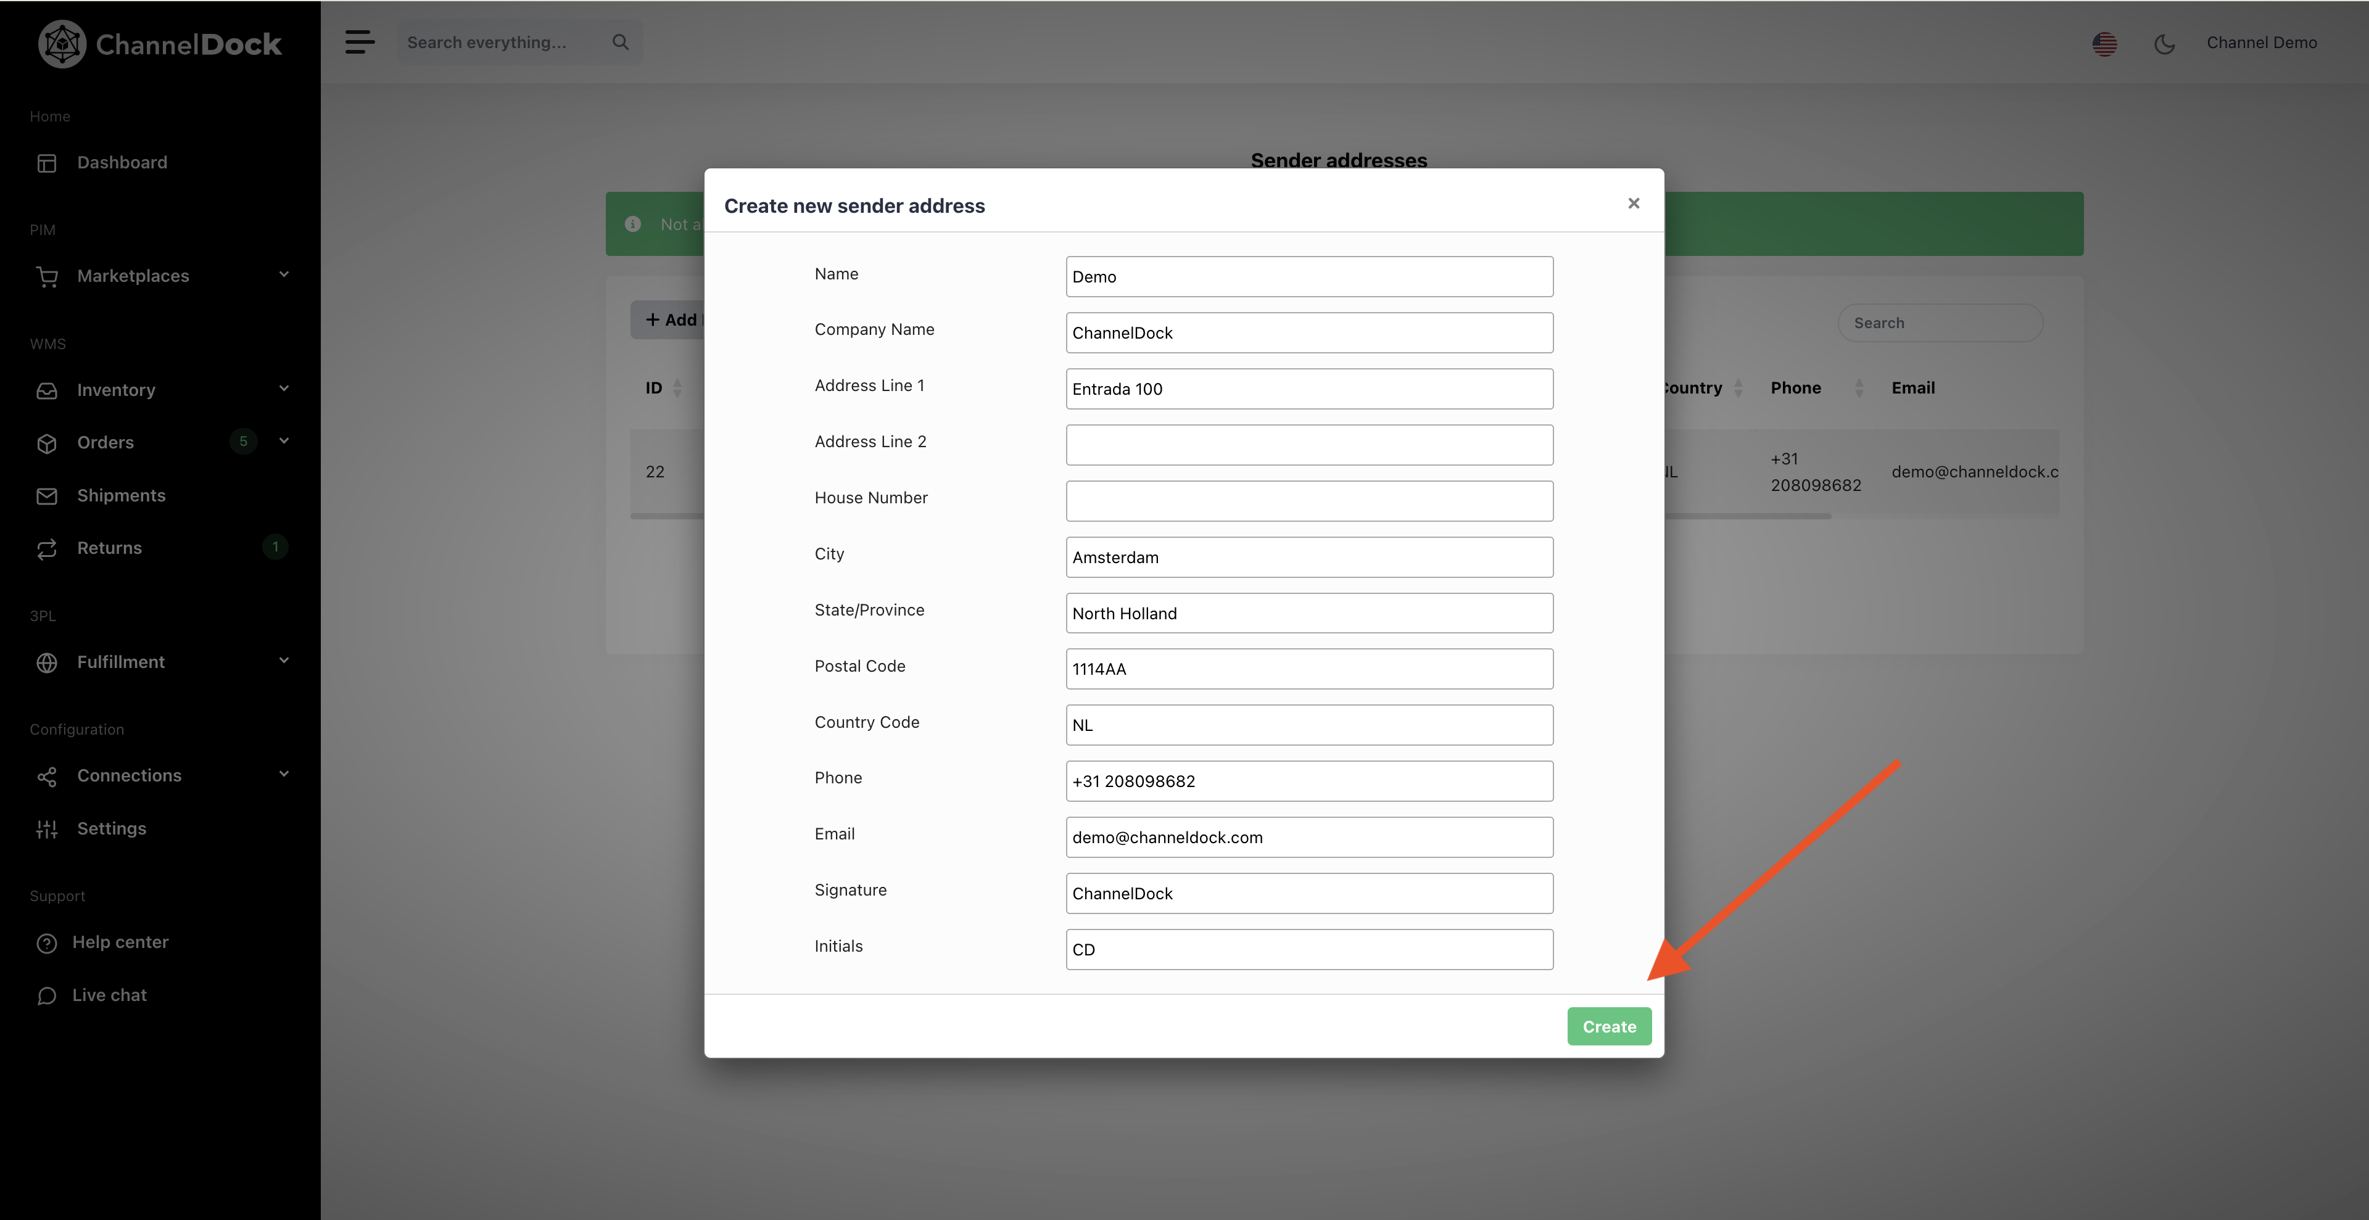Close the Create new sender address dialog
The width and height of the screenshot is (2369, 1220).
pyautogui.click(x=1633, y=203)
